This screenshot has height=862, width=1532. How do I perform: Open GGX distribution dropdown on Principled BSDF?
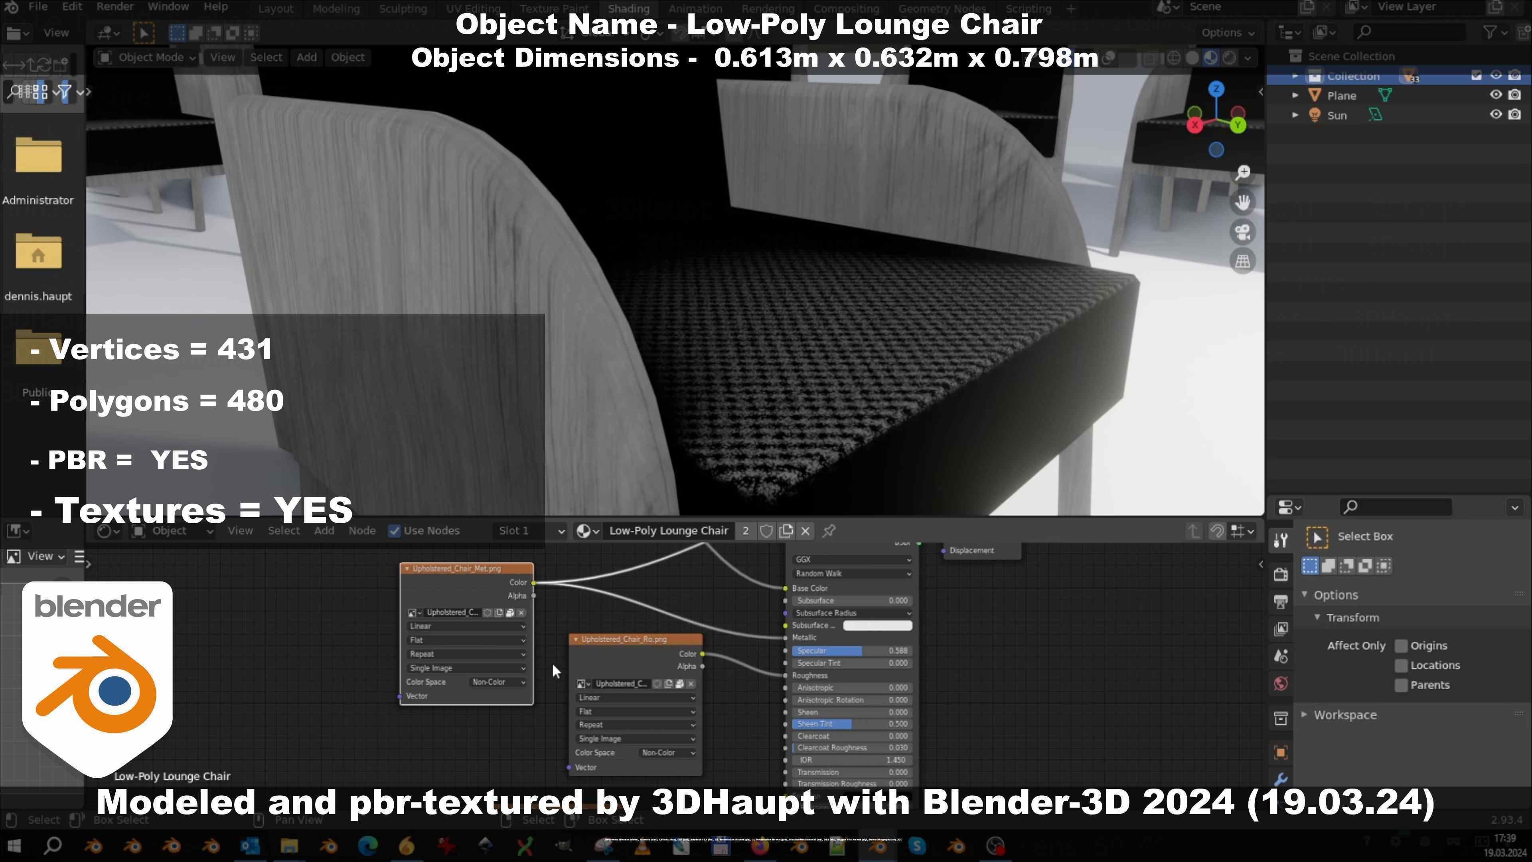tap(852, 560)
